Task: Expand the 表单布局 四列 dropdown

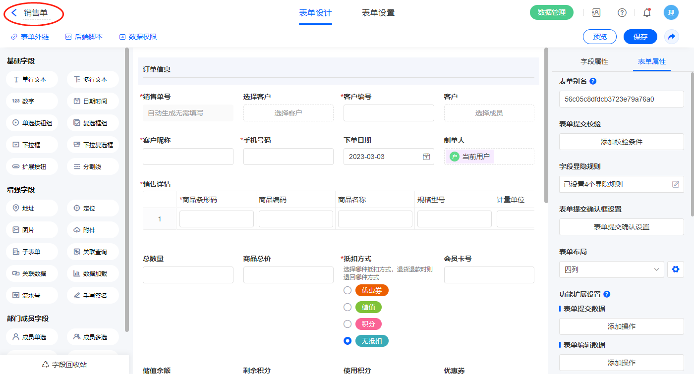Action: 611,269
